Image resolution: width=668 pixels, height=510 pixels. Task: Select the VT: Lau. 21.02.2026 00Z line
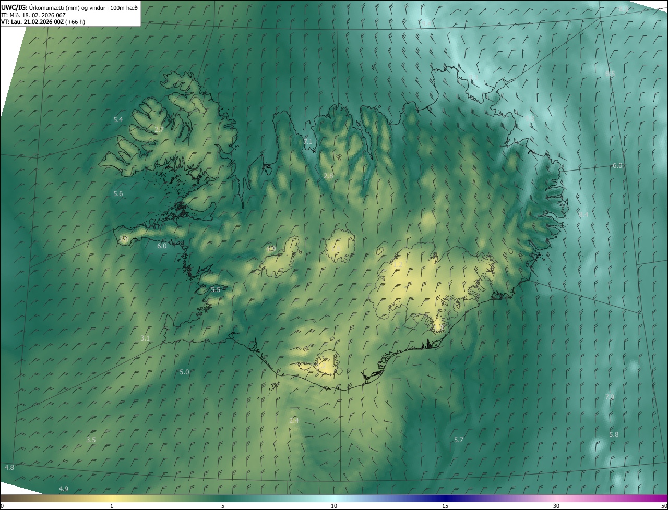[43, 22]
